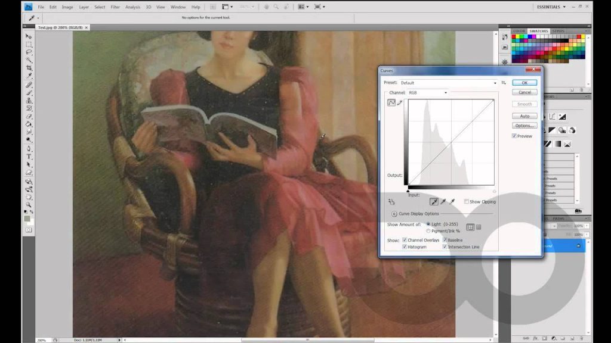Screen dimensions: 611x343
Task: Uncheck Intersection Line
Action: 445,247
